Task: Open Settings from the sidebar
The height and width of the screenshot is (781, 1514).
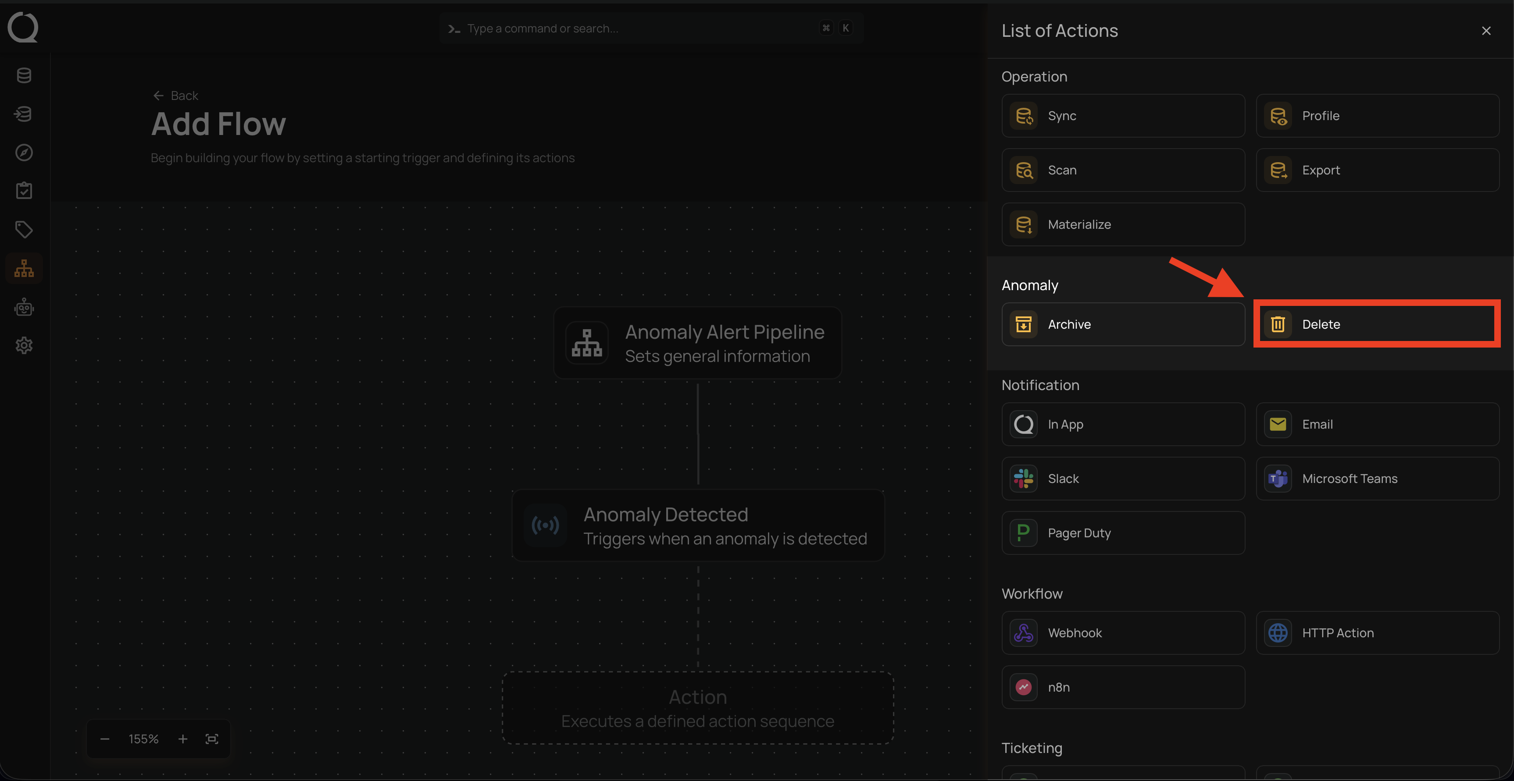Action: [24, 345]
